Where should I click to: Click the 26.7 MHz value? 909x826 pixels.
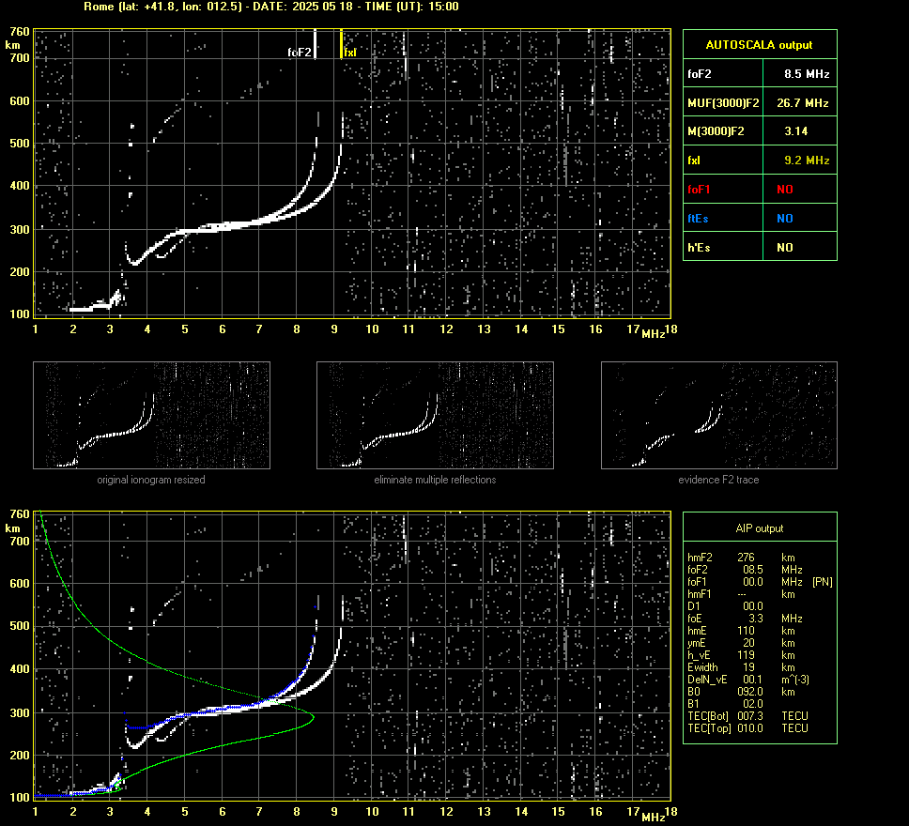(802, 102)
